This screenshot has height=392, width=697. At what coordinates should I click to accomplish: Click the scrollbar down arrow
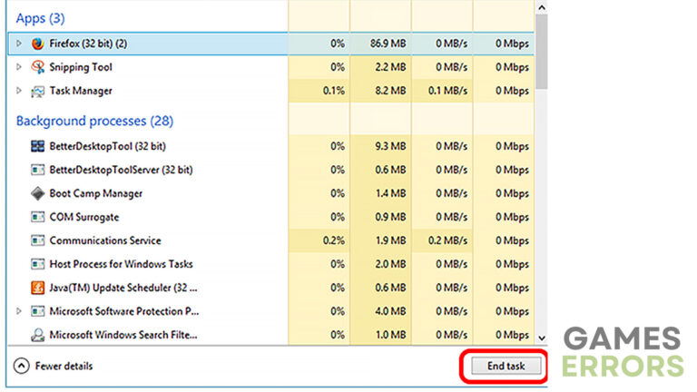(x=542, y=336)
